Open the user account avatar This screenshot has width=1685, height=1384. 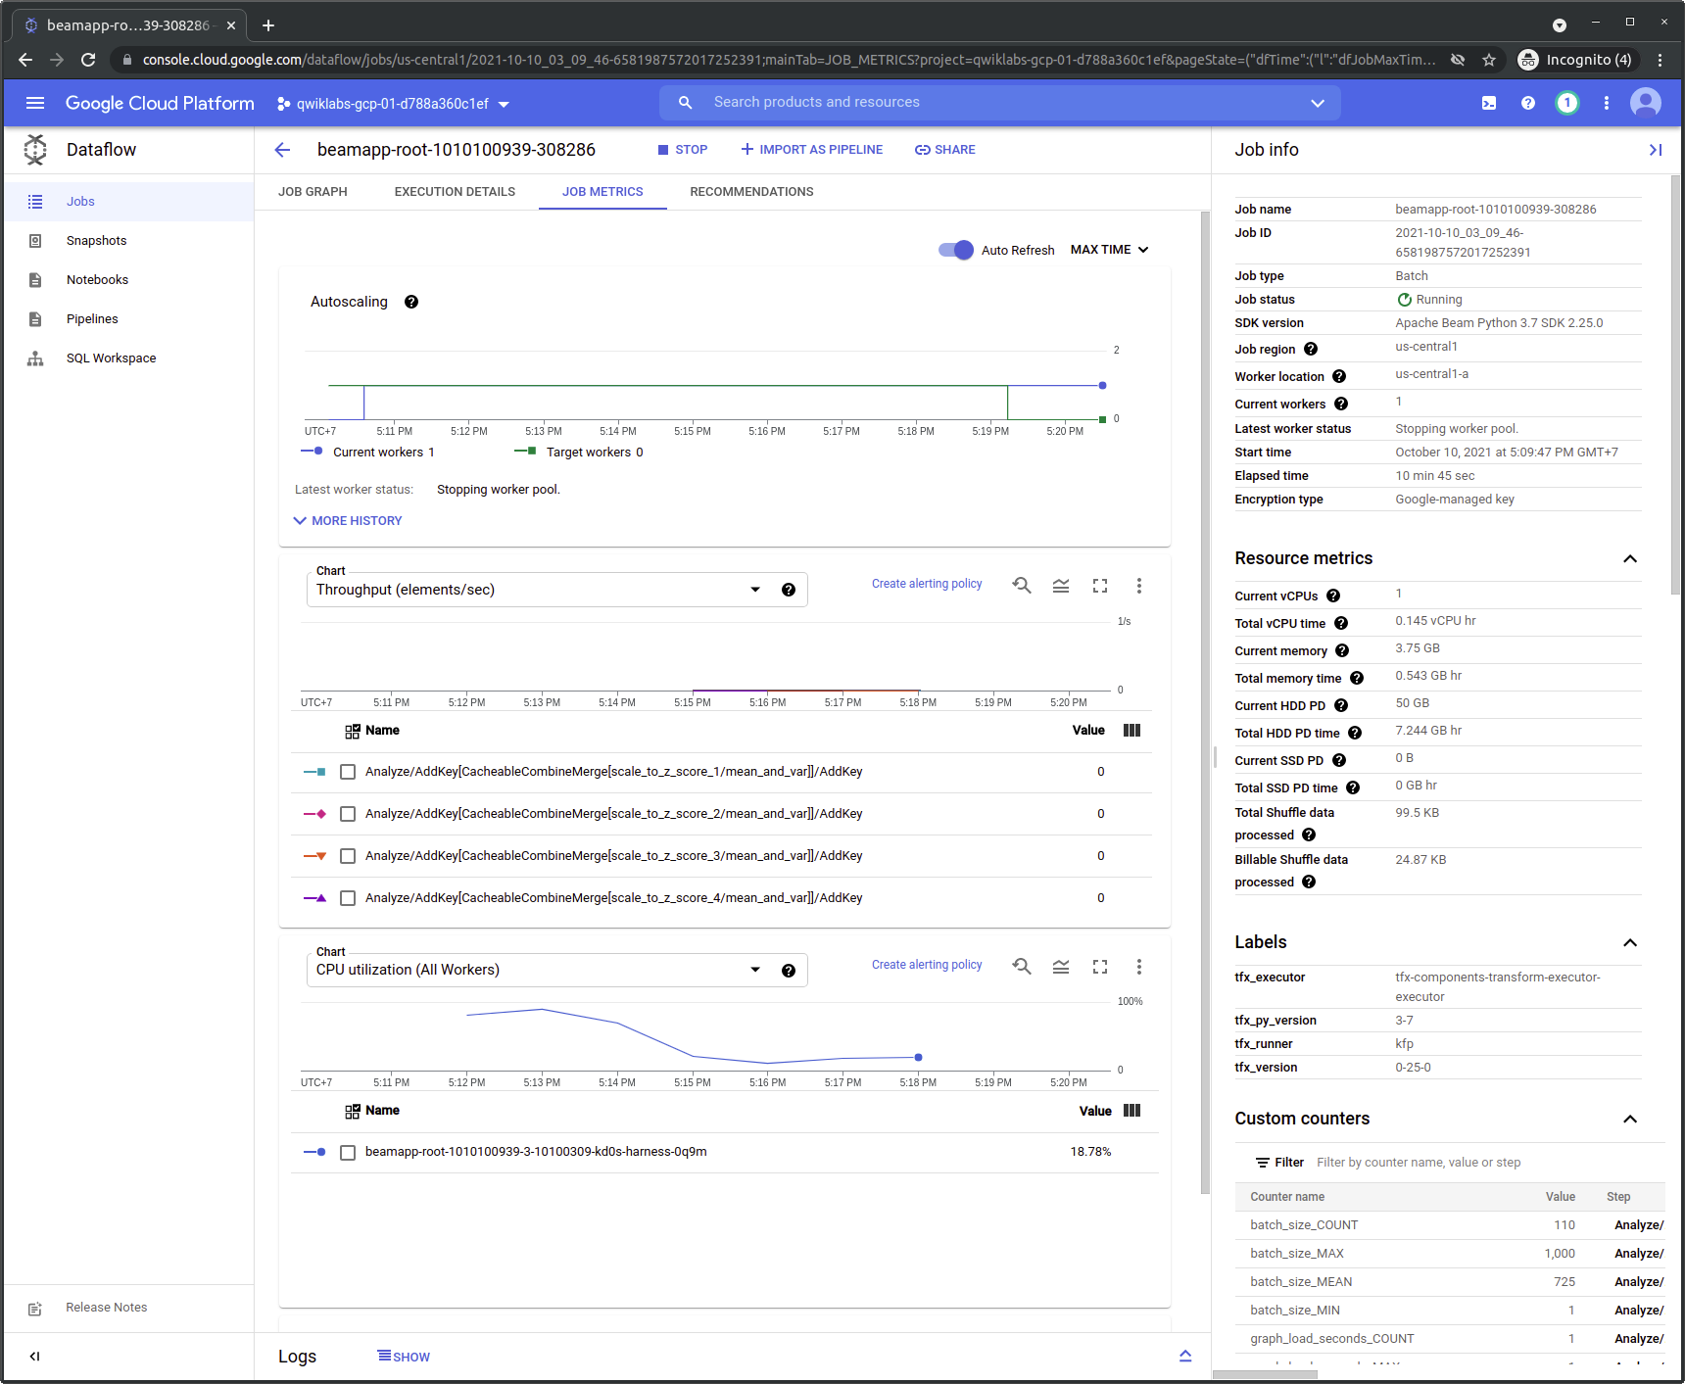pyautogui.click(x=1646, y=103)
